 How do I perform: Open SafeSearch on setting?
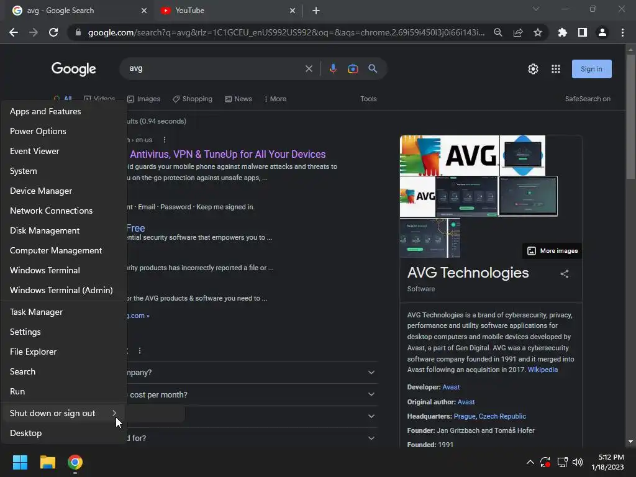(x=588, y=99)
